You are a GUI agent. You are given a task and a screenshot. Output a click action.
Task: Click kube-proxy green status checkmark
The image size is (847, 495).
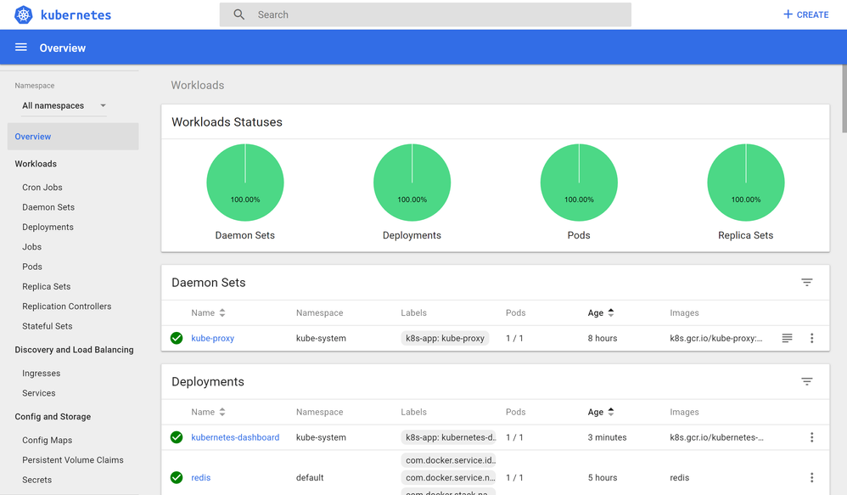(176, 338)
